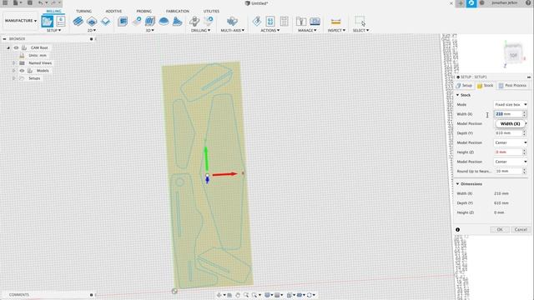Screen dimensions: 534x300
Task: Click the Select tool icon
Action: point(360,22)
